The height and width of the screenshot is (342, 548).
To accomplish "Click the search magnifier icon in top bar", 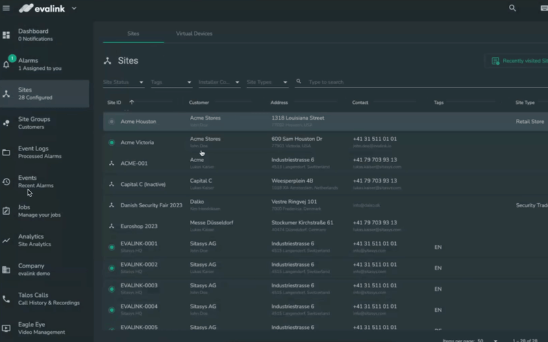I will [x=512, y=8].
